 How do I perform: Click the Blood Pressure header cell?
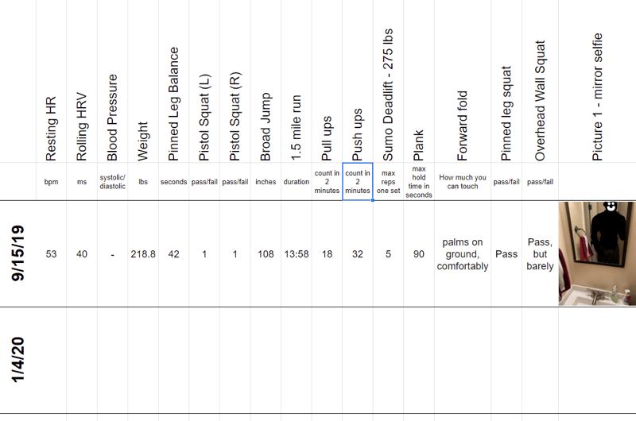click(x=112, y=115)
